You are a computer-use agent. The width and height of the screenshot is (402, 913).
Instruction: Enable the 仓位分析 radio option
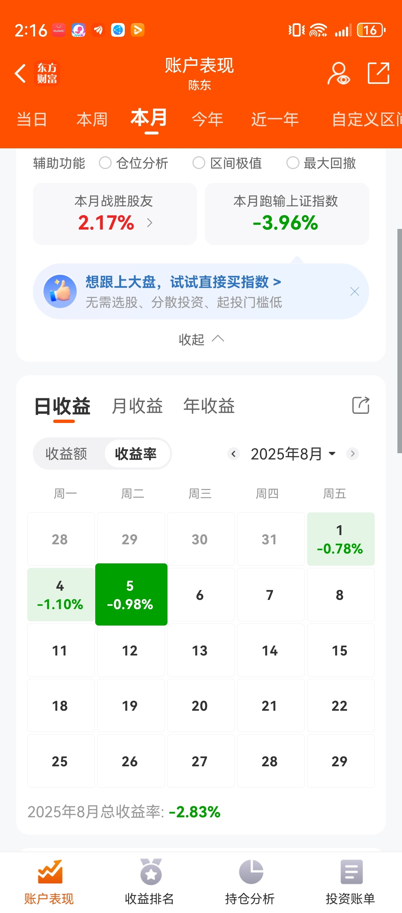click(x=105, y=163)
